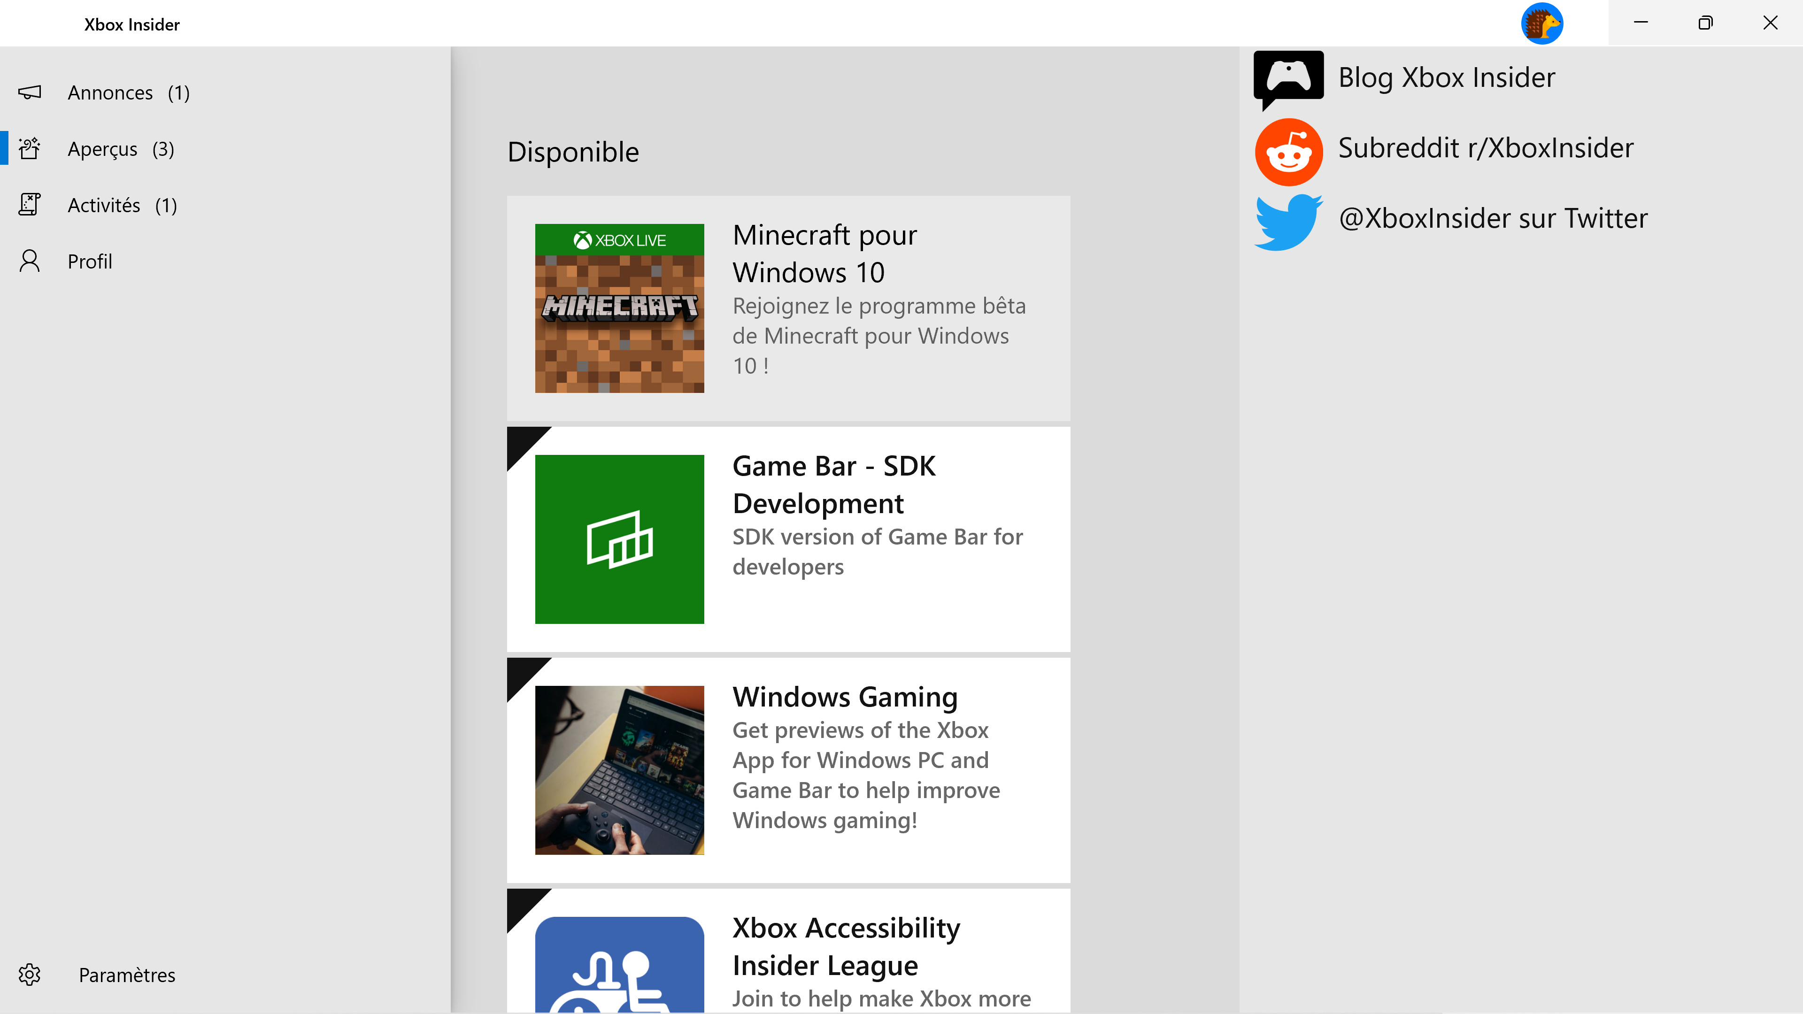Follow @XboxInsider sur Twitter link
This screenshot has height=1014, width=1803.
coord(1492,218)
